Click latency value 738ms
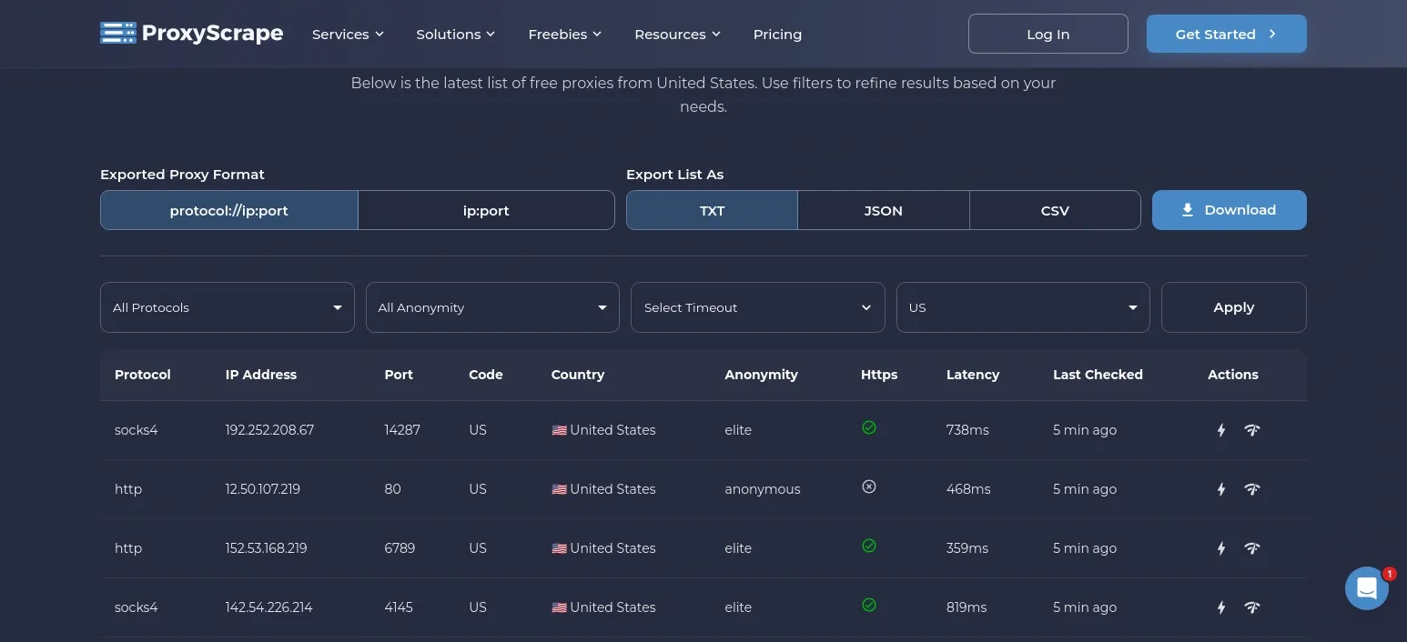The height and width of the screenshot is (642, 1407). [967, 430]
